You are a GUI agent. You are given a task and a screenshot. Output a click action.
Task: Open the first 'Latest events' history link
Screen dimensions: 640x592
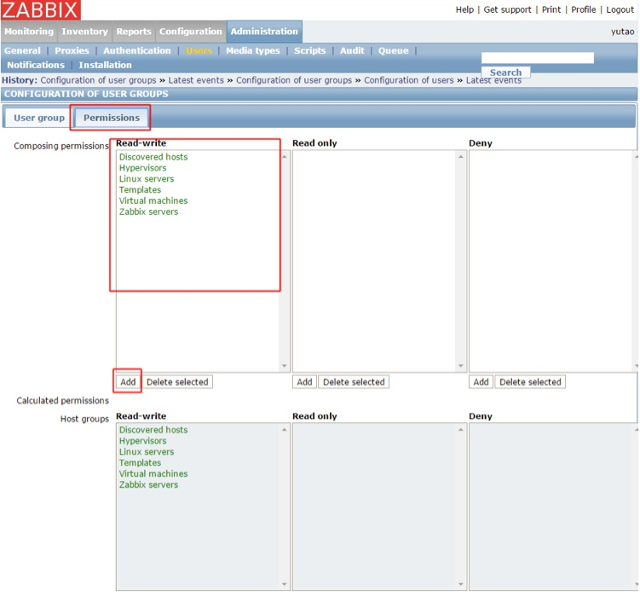pyautogui.click(x=196, y=80)
